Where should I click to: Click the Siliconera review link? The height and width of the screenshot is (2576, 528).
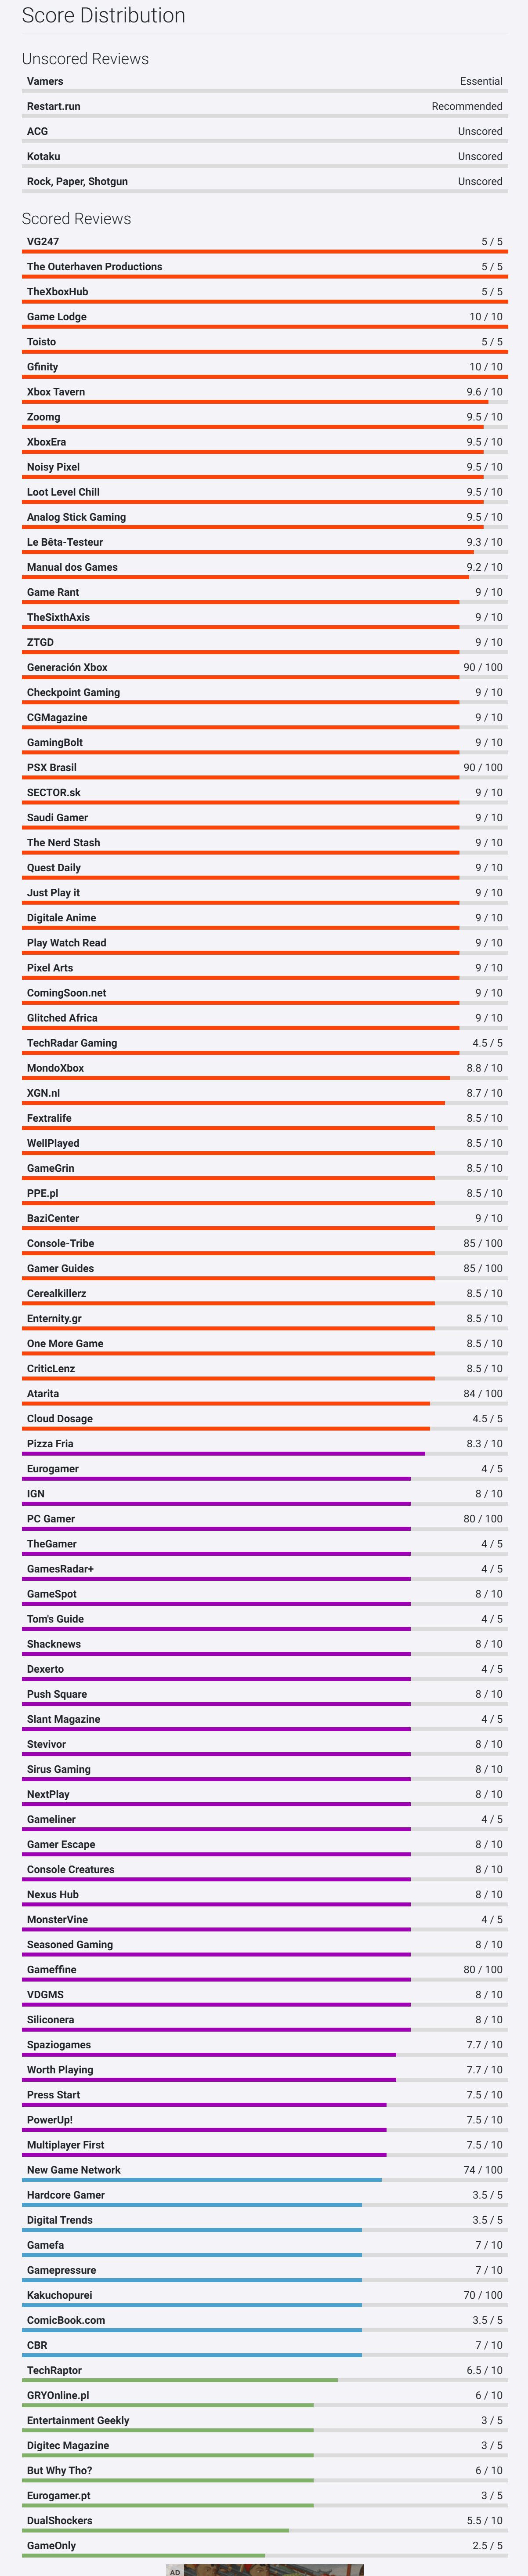[50, 2019]
